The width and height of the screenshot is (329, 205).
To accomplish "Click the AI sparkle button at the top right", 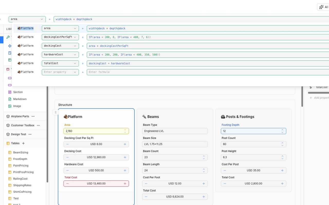I will (x=323, y=7).
